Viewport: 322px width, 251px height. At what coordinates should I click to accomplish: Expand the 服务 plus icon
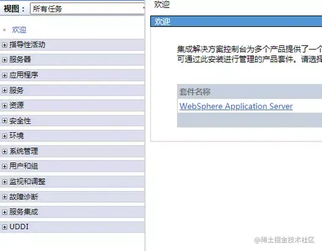click(4, 91)
